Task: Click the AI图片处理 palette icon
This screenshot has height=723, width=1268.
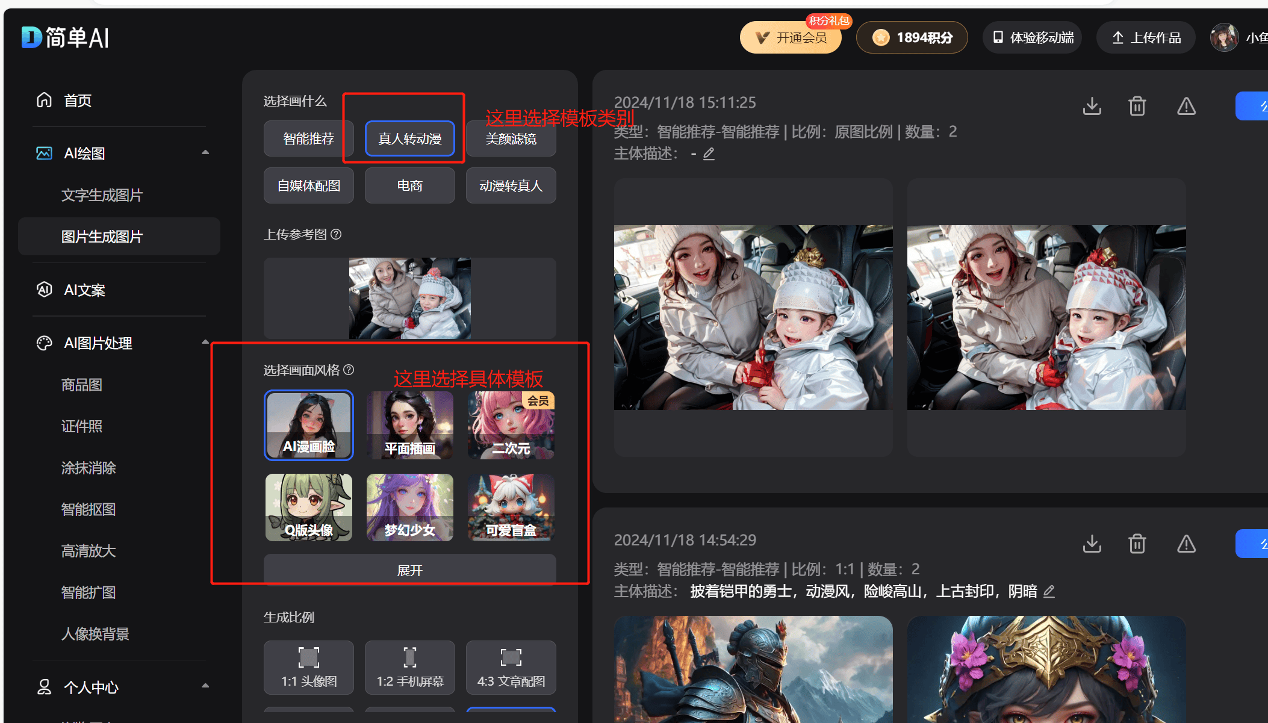Action: click(45, 343)
